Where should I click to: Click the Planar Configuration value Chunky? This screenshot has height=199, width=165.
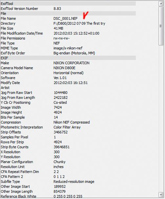(x=59, y=162)
